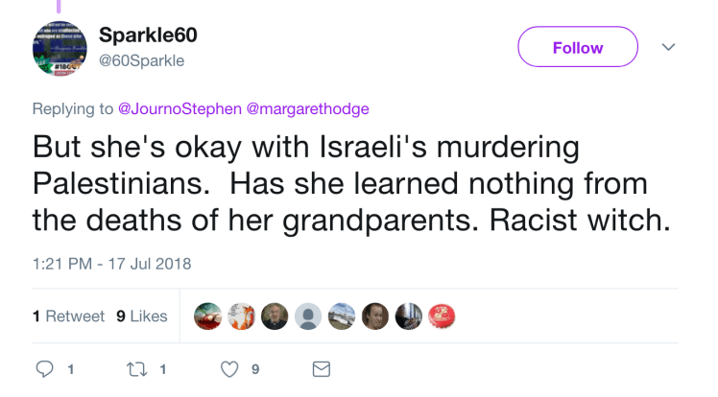Send tweet via Direct Message envelope icon
The image size is (718, 397).
[322, 369]
